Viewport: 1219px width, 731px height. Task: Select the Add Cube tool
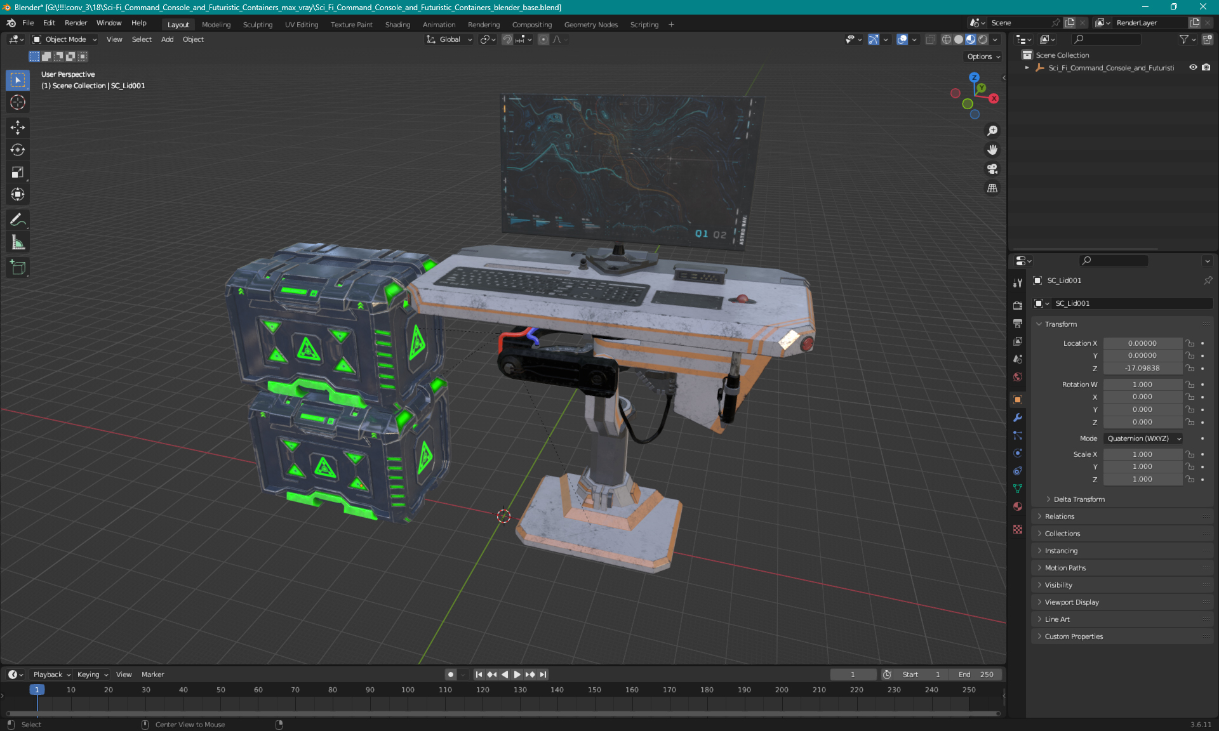pos(18,268)
